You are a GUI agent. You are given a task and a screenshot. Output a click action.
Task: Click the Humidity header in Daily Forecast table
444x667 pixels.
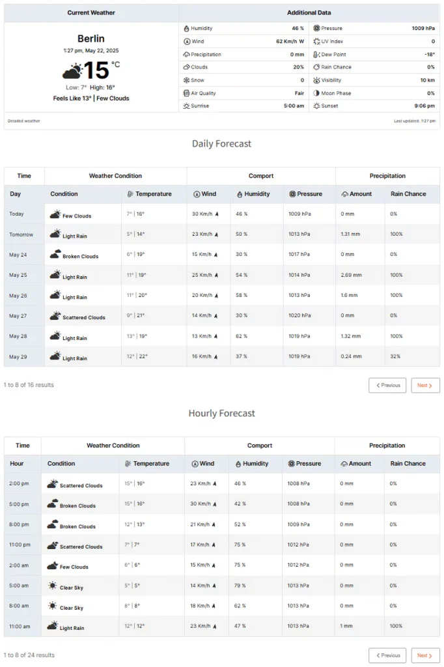coord(253,194)
